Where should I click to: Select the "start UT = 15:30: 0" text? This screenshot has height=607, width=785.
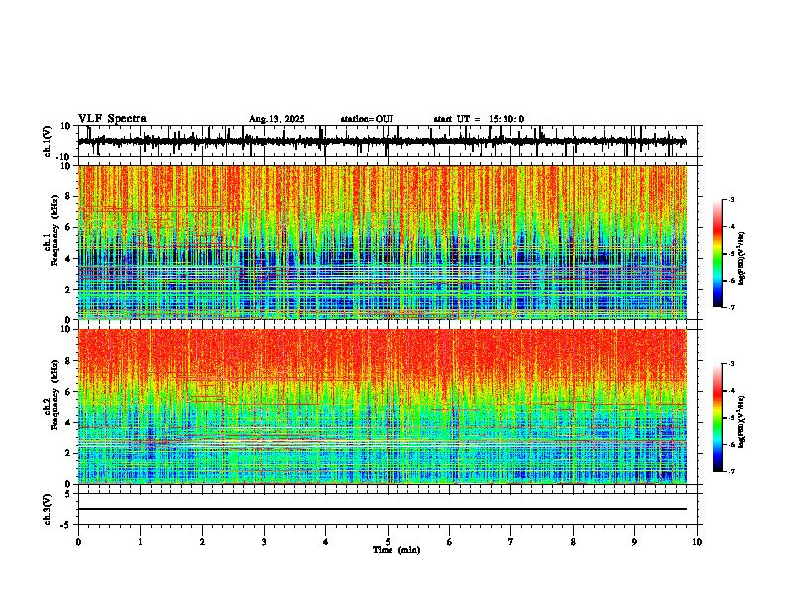click(x=479, y=119)
